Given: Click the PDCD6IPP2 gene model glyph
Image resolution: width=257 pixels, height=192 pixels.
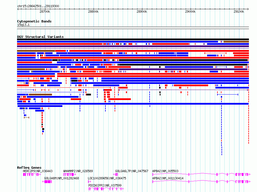Looking at the screenshot, I should click(106, 189).
